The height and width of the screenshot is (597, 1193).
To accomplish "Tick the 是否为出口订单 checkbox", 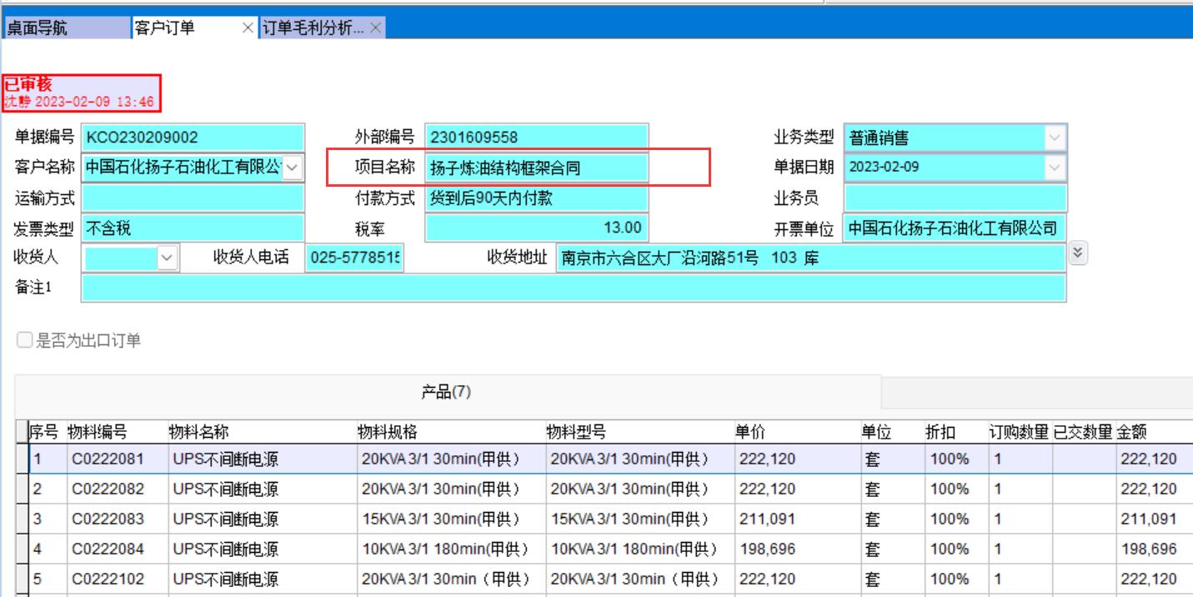I will click(x=25, y=340).
